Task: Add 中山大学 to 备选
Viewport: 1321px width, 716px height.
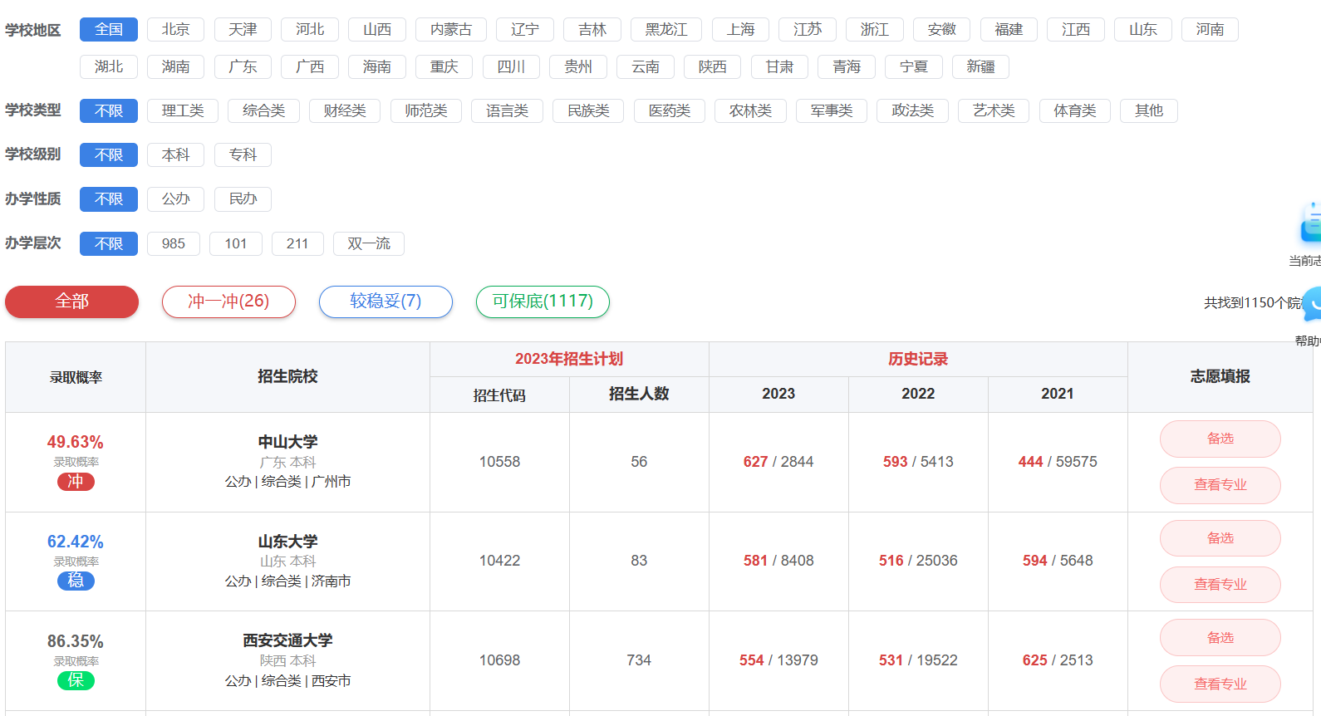Action: 1220,439
